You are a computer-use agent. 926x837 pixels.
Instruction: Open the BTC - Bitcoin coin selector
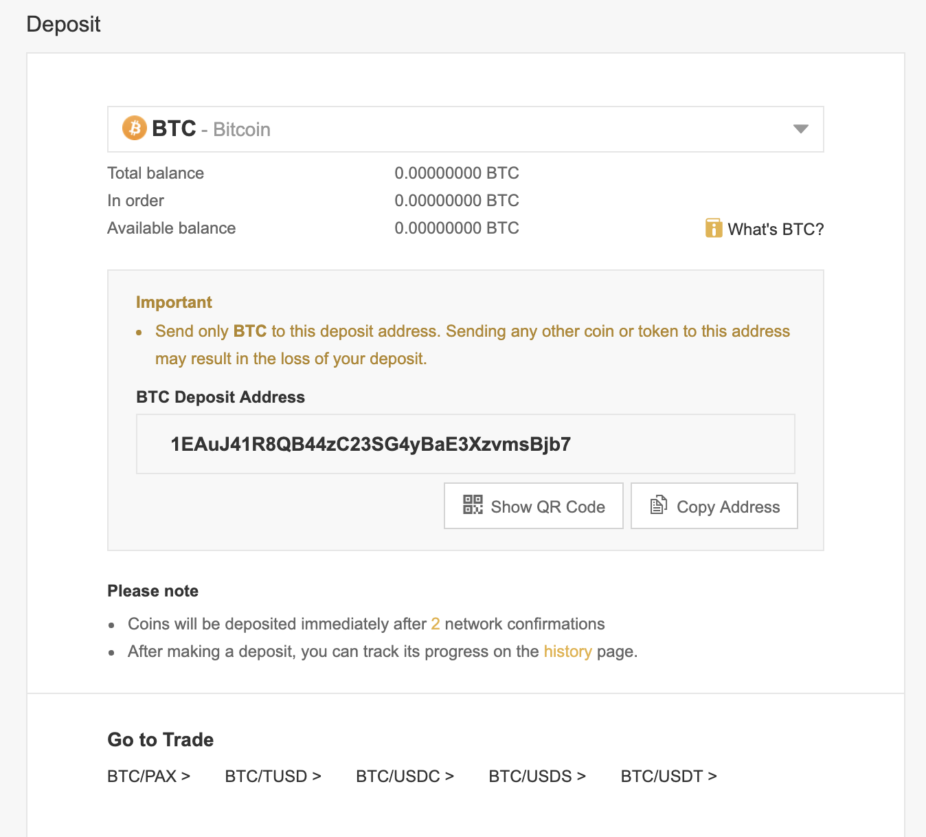click(x=466, y=129)
